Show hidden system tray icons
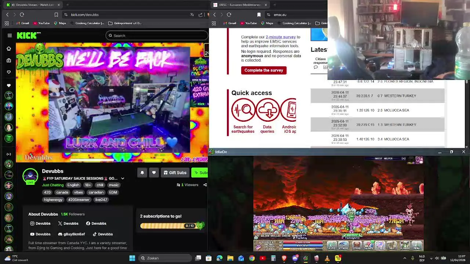The height and width of the screenshot is (264, 470). click(x=405, y=258)
